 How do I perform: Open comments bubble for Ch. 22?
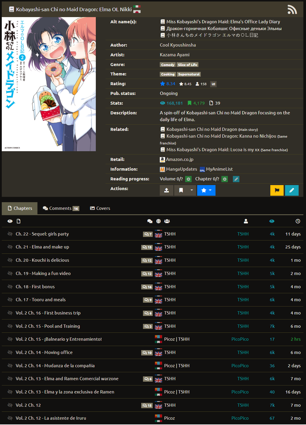[148, 234]
